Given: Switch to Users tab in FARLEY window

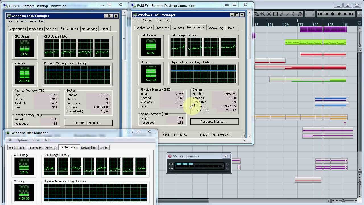Looking at the screenshot, I should (x=230, y=28).
